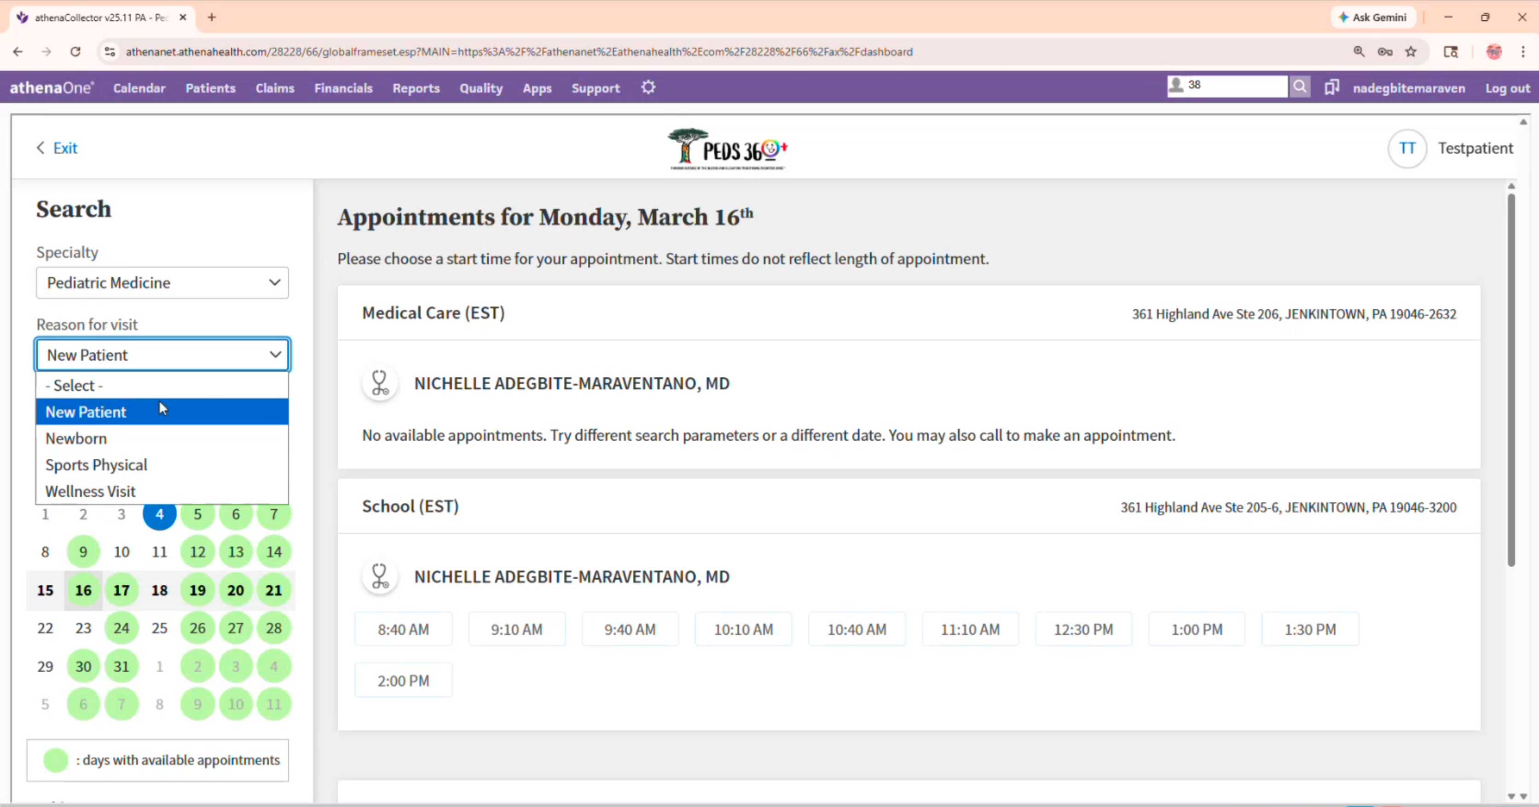Select the 10:10 AM appointment slot
This screenshot has width=1539, height=807.
click(743, 629)
